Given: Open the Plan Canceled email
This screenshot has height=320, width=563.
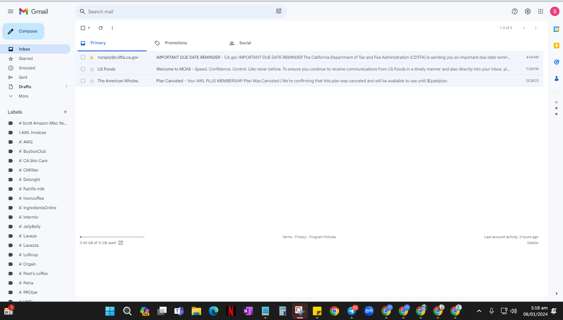Looking at the screenshot, I should tap(309, 81).
